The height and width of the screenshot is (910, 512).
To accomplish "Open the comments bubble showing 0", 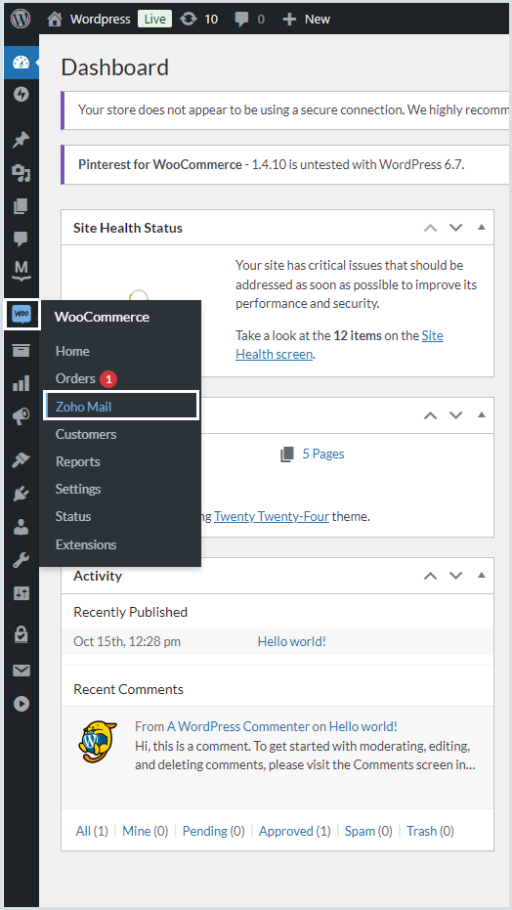I will [249, 19].
